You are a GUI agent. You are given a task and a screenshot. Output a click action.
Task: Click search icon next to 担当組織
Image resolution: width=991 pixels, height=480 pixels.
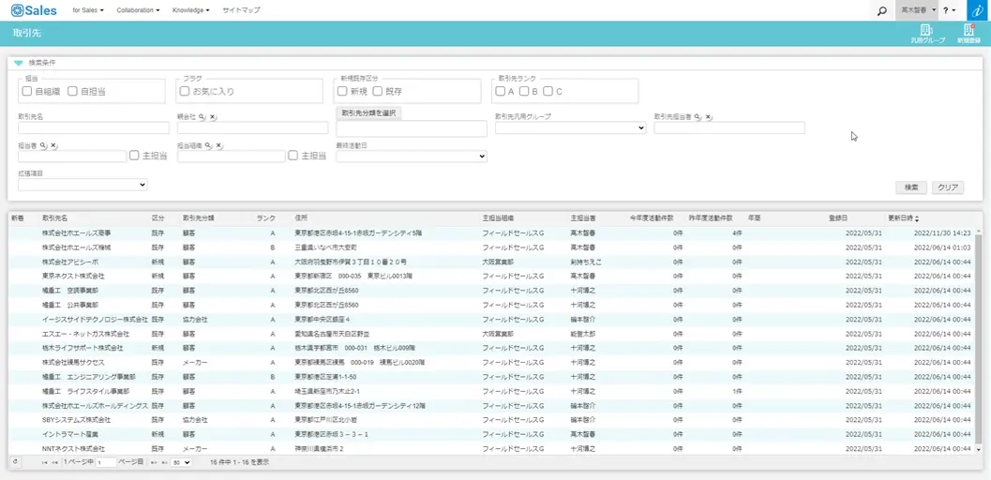208,145
